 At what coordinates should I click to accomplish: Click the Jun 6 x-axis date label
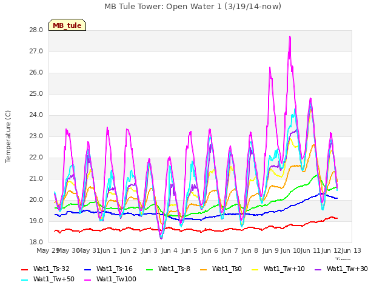pos(210,251)
